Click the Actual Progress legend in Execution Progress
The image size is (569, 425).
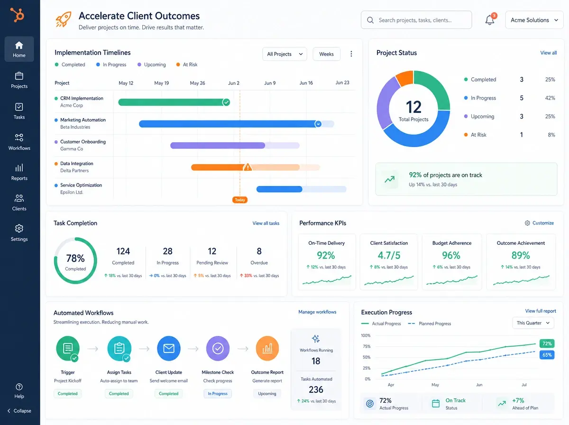coord(381,323)
